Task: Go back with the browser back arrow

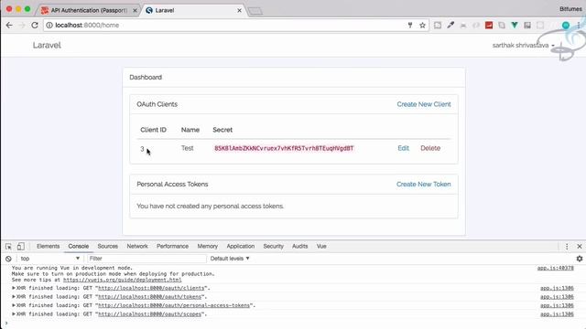Action: pyautogui.click(x=9, y=25)
